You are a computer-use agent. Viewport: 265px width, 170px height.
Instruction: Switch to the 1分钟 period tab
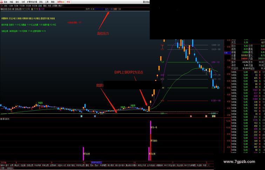[x=11, y=6]
